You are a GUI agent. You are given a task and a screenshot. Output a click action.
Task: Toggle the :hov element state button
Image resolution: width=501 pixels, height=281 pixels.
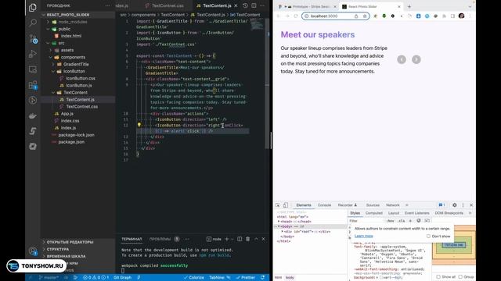tap(390, 221)
